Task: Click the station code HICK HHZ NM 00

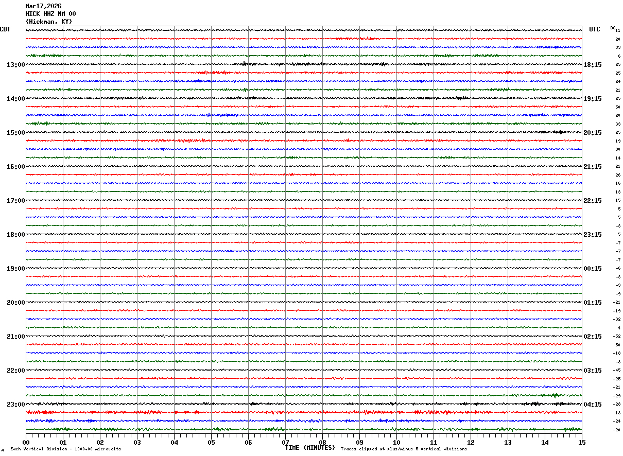Action: [50, 14]
